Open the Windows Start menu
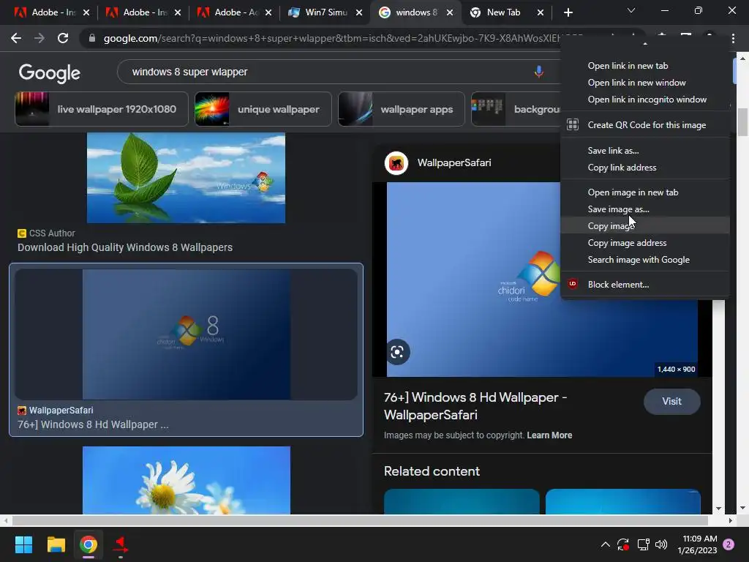 point(23,544)
